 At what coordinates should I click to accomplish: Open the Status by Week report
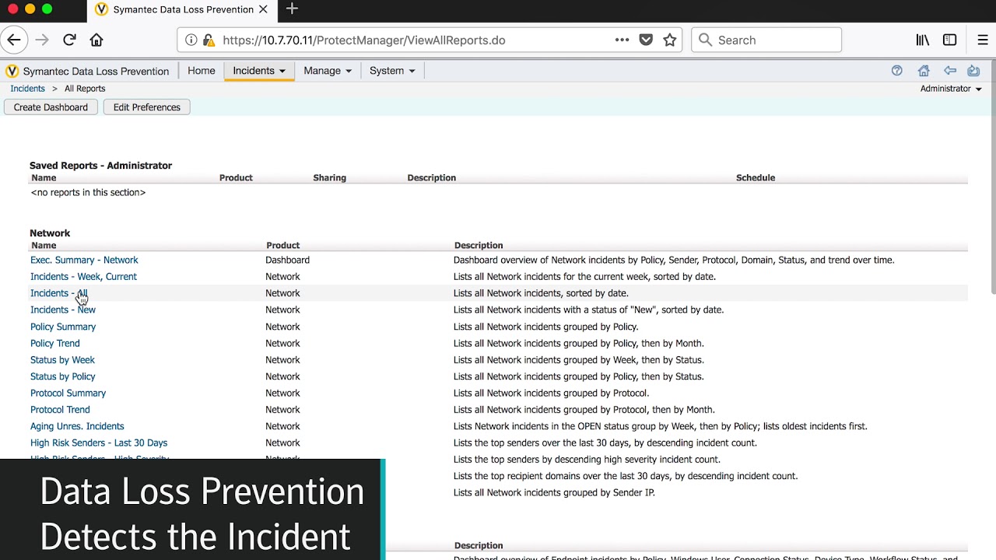tap(62, 360)
